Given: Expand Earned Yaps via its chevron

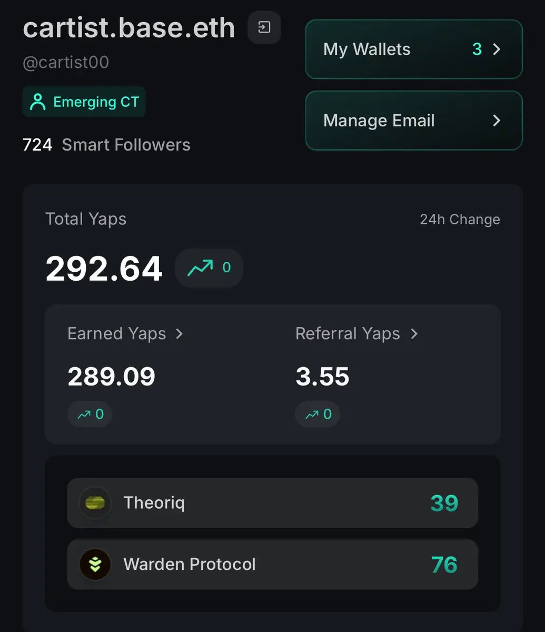Looking at the screenshot, I should click(180, 334).
